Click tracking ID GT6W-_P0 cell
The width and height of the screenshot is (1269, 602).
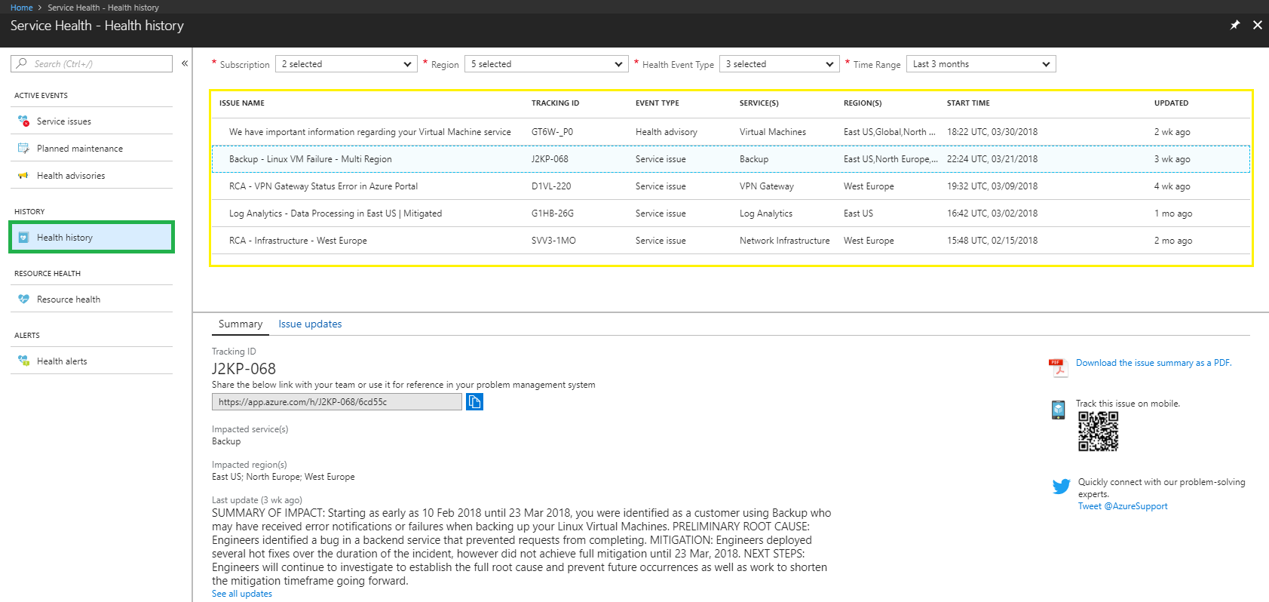[552, 132]
